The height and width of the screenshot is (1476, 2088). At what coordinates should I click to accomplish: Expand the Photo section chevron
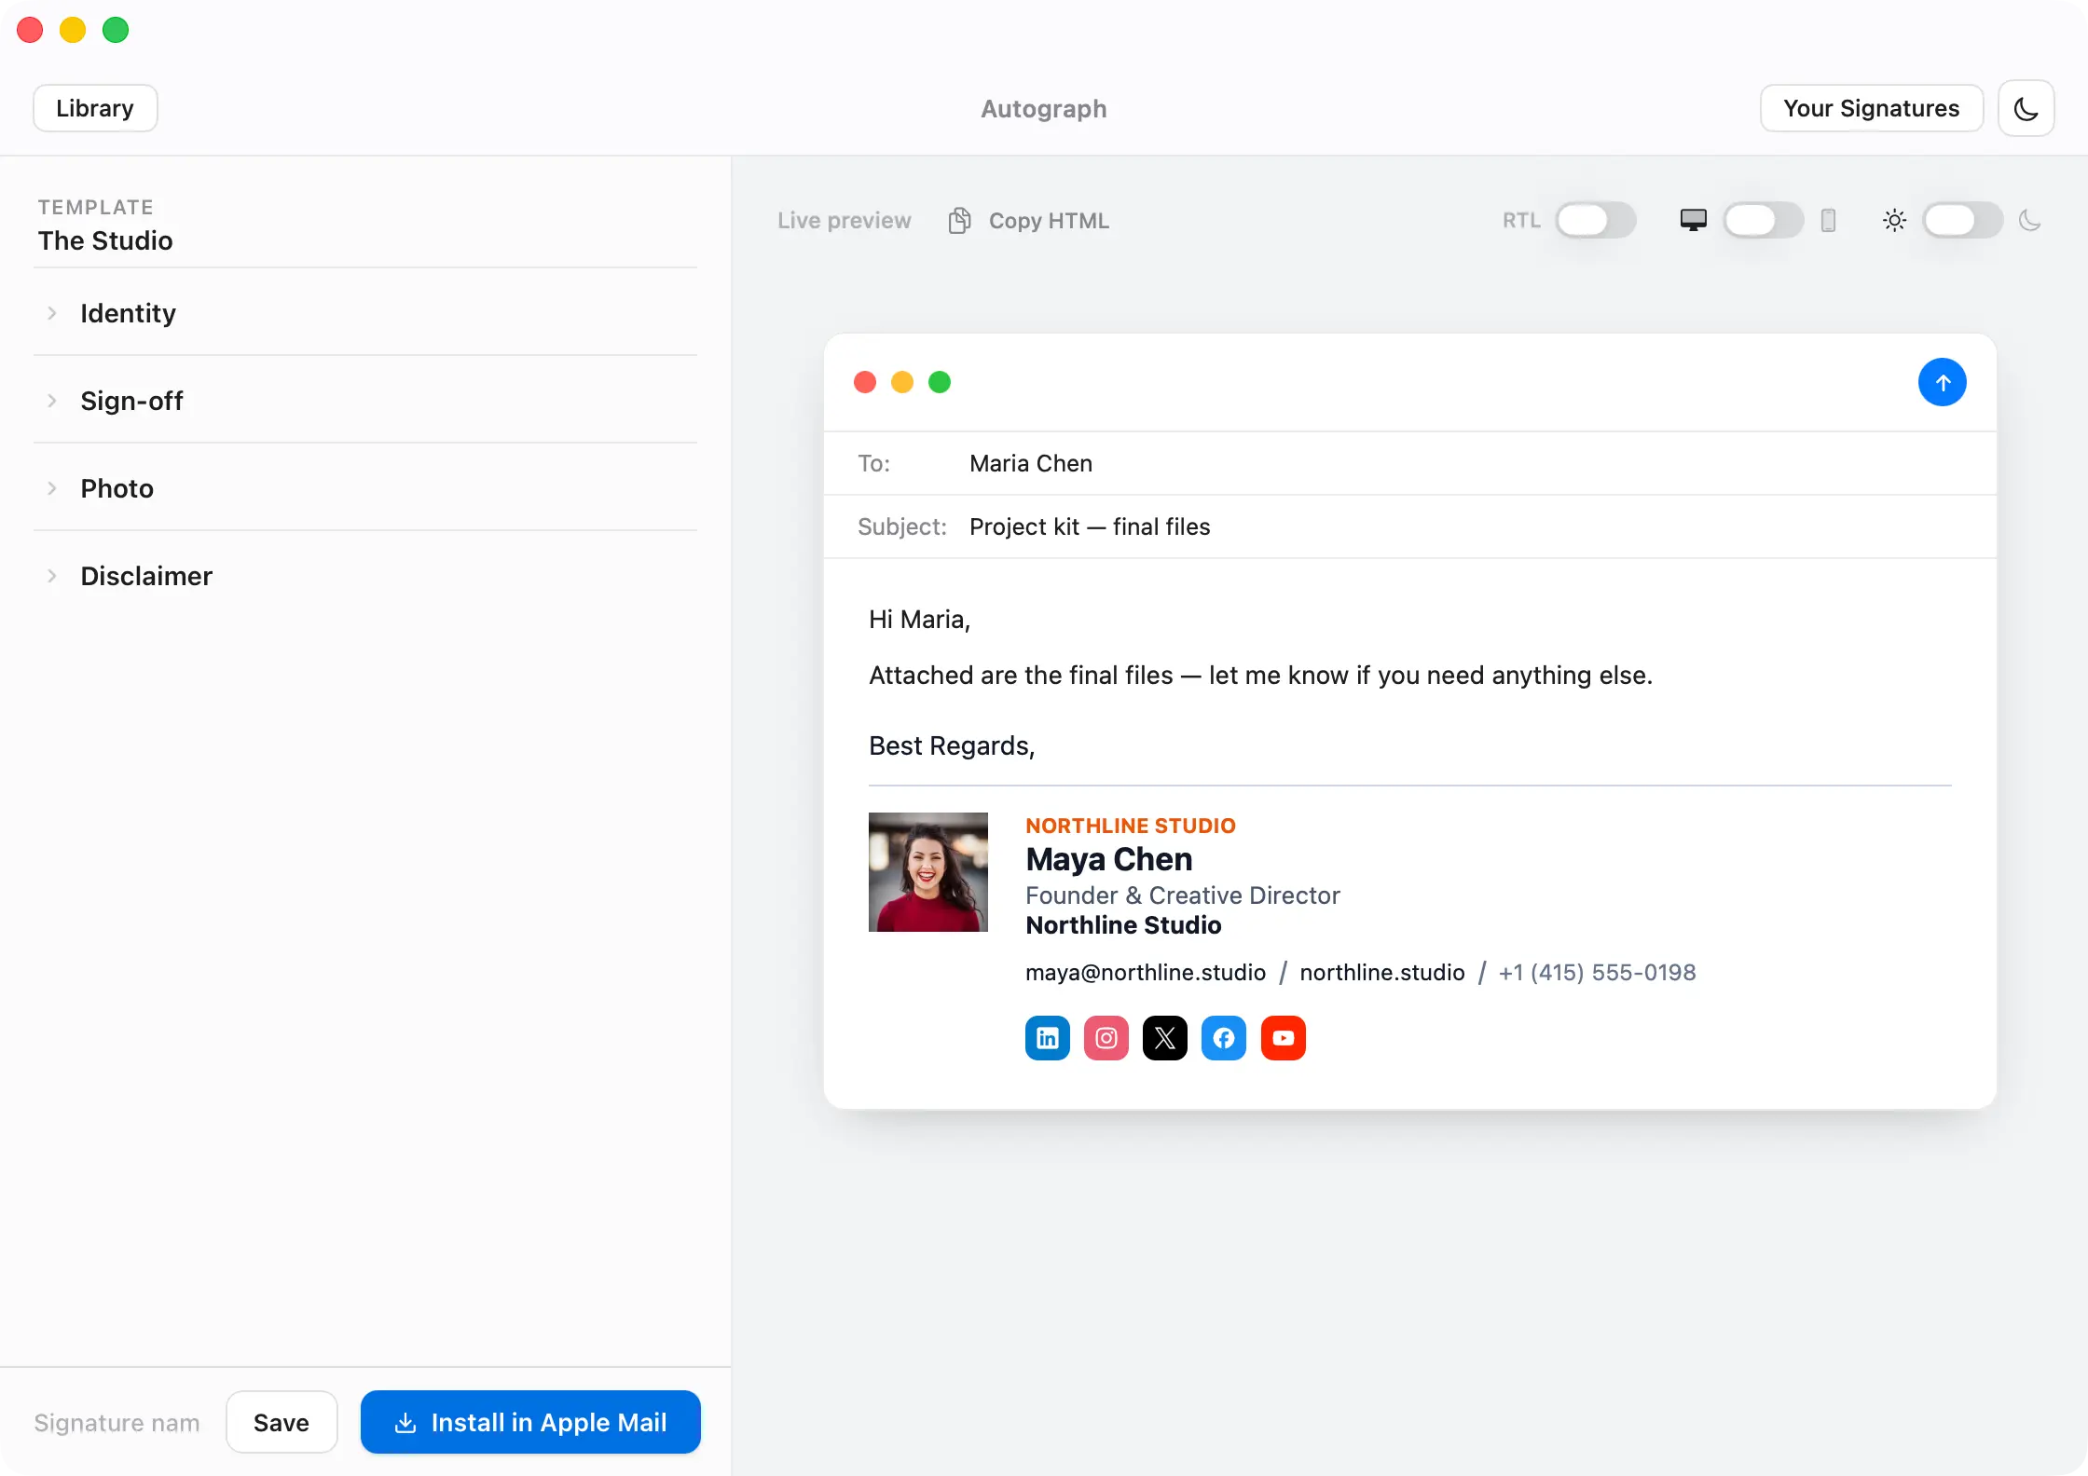52,488
